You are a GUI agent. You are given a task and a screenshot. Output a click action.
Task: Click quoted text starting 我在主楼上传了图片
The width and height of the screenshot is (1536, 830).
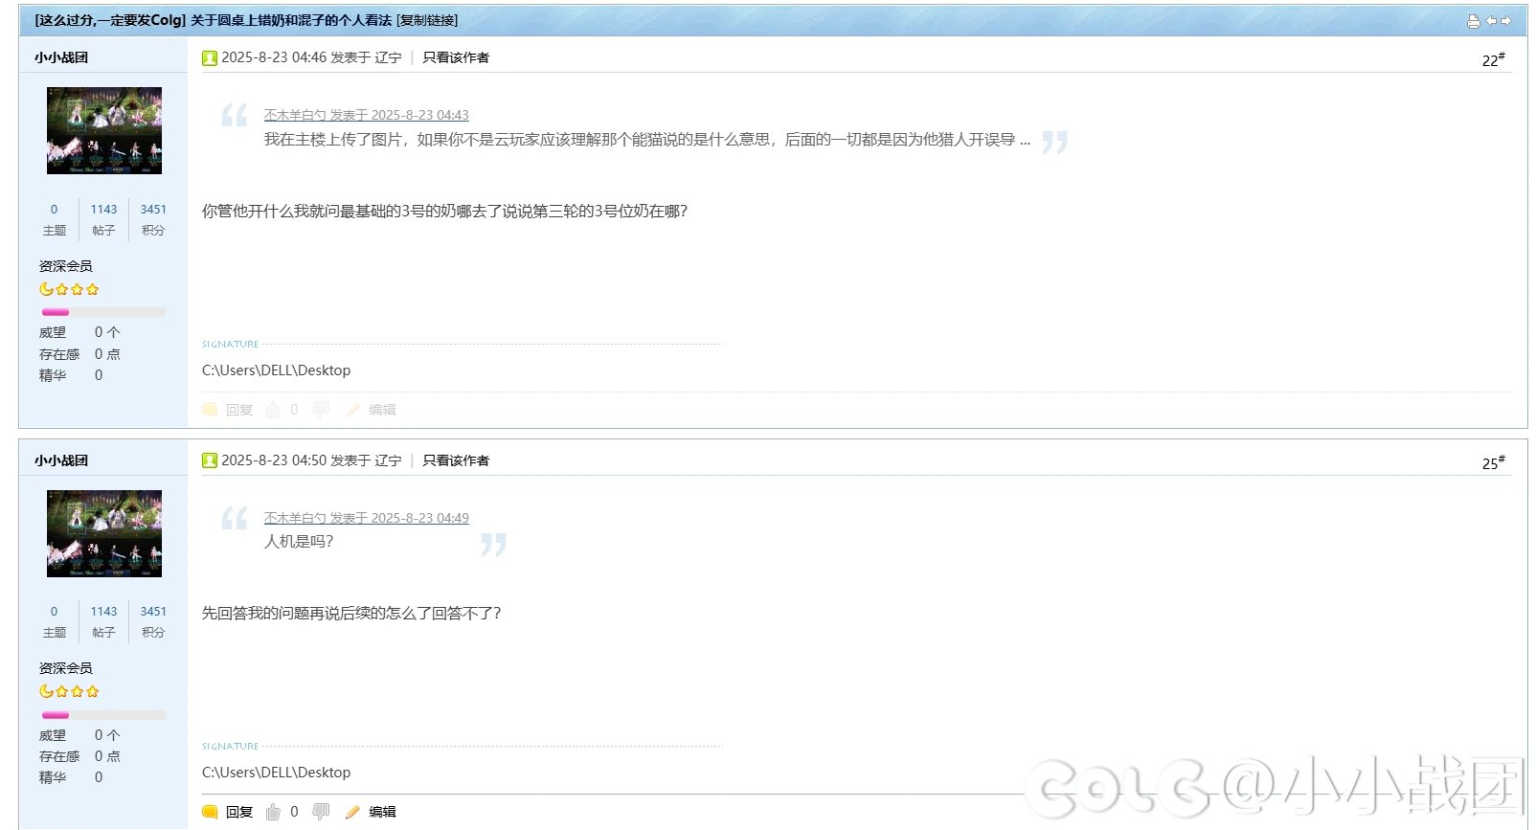click(647, 140)
